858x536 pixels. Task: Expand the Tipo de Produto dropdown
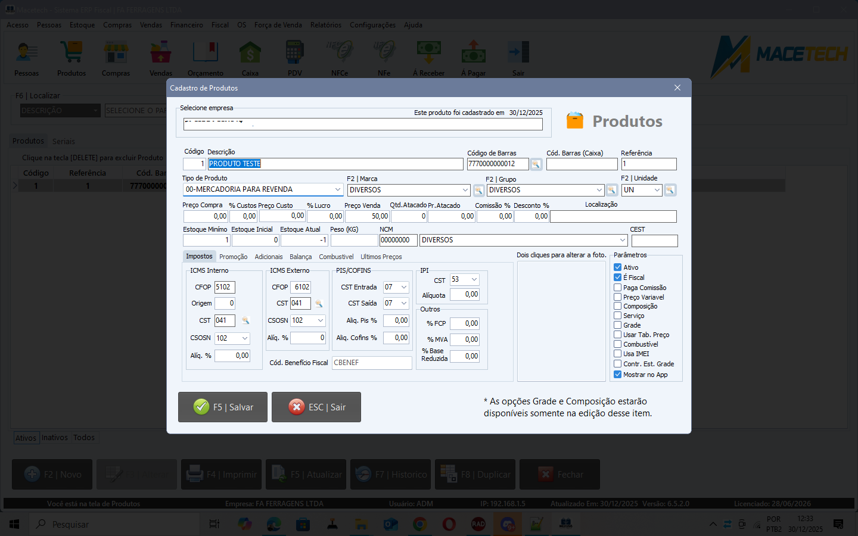(337, 189)
